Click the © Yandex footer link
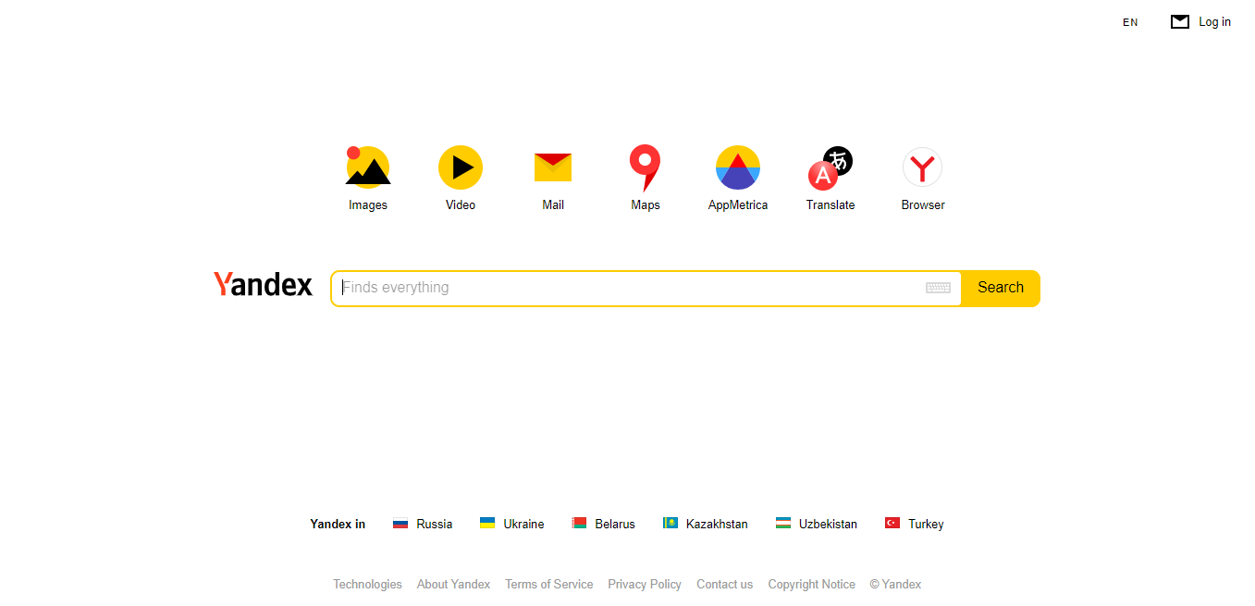This screenshot has height=606, width=1255. coord(895,584)
